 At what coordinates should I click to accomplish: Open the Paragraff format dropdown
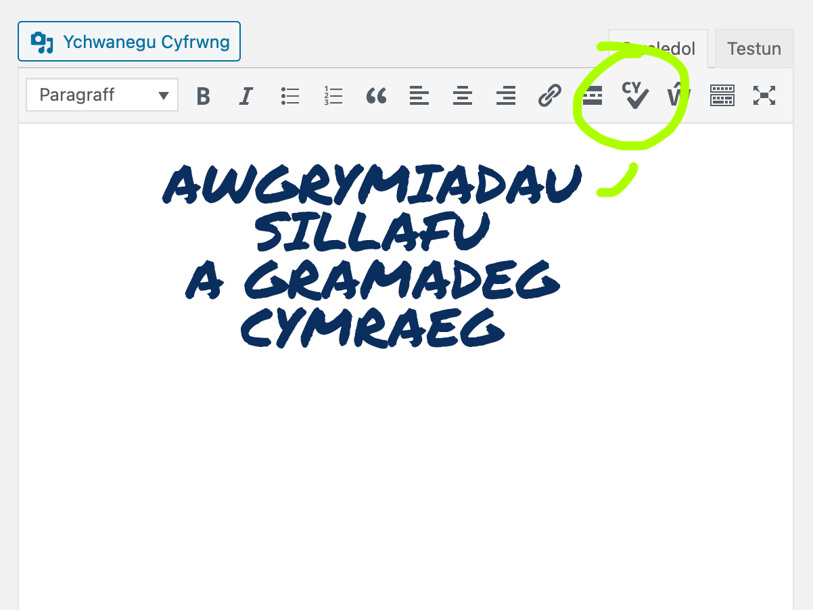coord(102,95)
